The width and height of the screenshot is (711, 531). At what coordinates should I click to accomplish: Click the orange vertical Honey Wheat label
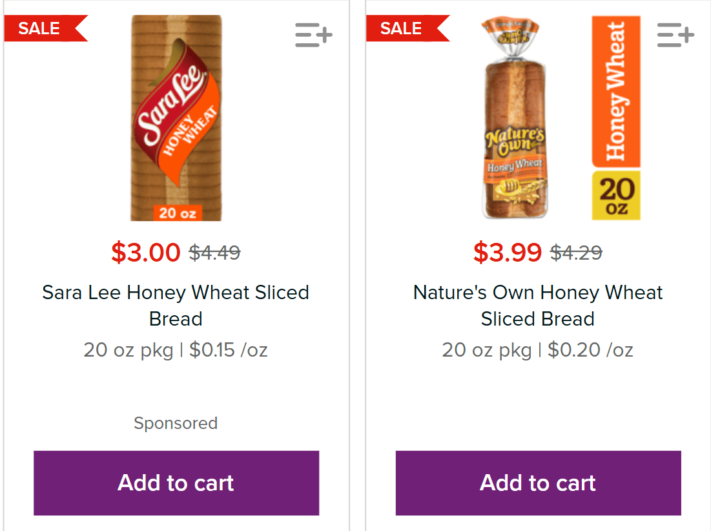[x=616, y=92]
